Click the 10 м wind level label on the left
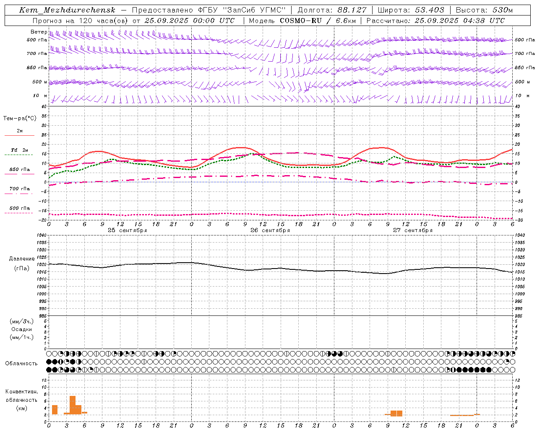Screen dimensions: 537x429 [x=40, y=96]
